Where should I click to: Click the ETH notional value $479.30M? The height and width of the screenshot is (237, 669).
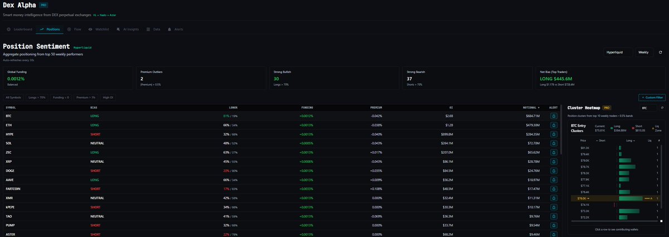click(x=532, y=125)
